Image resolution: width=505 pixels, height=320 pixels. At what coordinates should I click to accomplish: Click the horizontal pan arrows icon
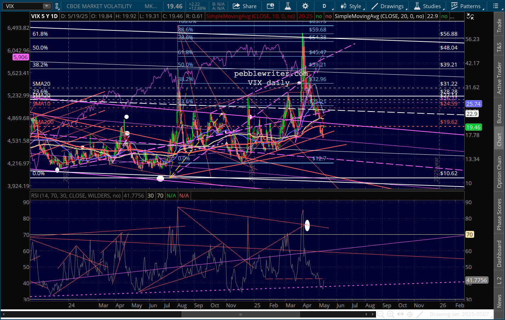click(400, 314)
